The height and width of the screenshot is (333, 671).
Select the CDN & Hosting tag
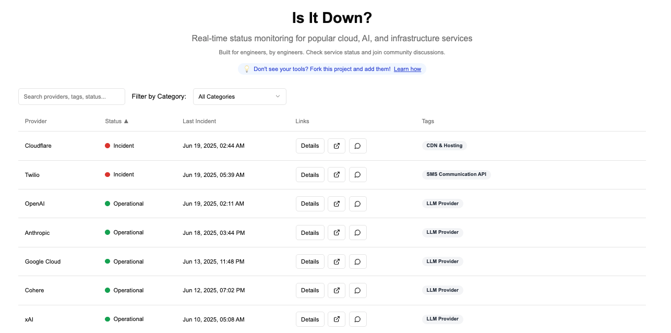click(445, 146)
